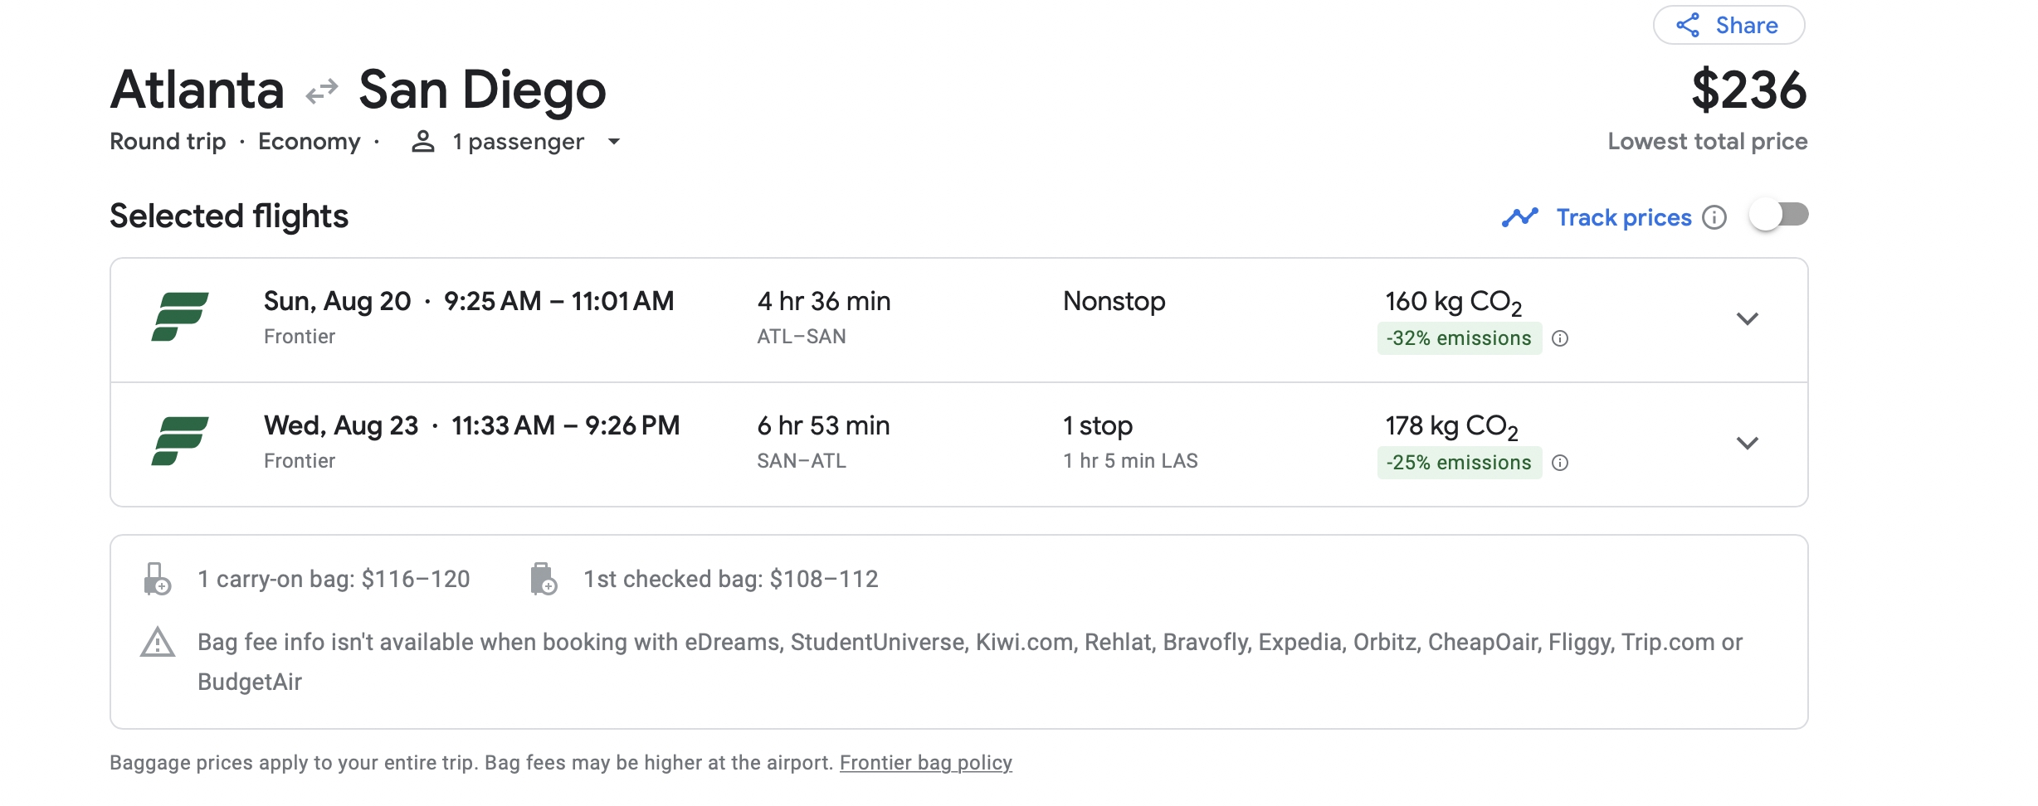Click the share icon
The height and width of the screenshot is (806, 2038).
(x=1688, y=26)
